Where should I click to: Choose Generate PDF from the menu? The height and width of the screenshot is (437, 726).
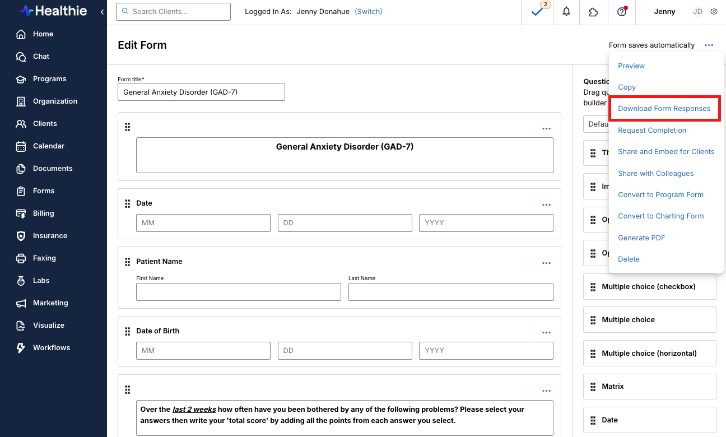pos(641,238)
